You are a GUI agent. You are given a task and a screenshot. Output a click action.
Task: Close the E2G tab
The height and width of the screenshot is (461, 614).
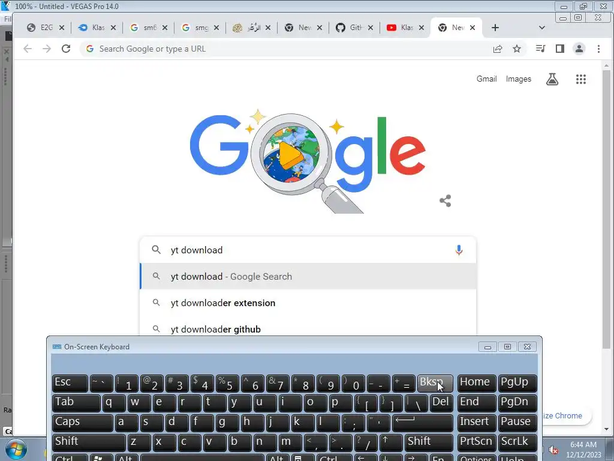(x=62, y=28)
